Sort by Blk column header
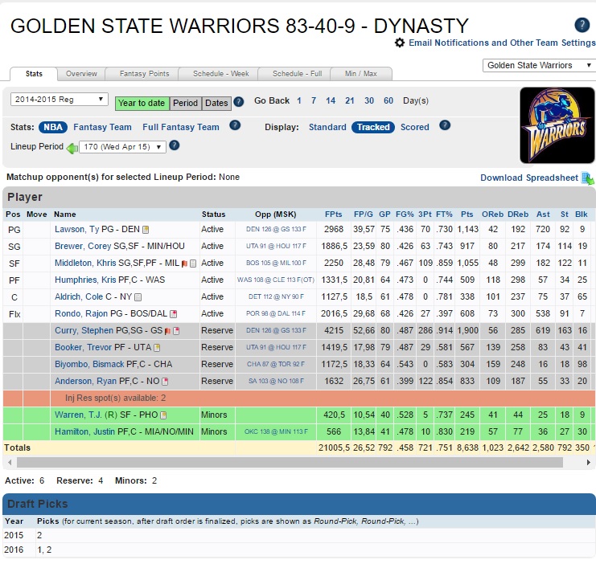The width and height of the screenshot is (596, 564). tap(582, 215)
